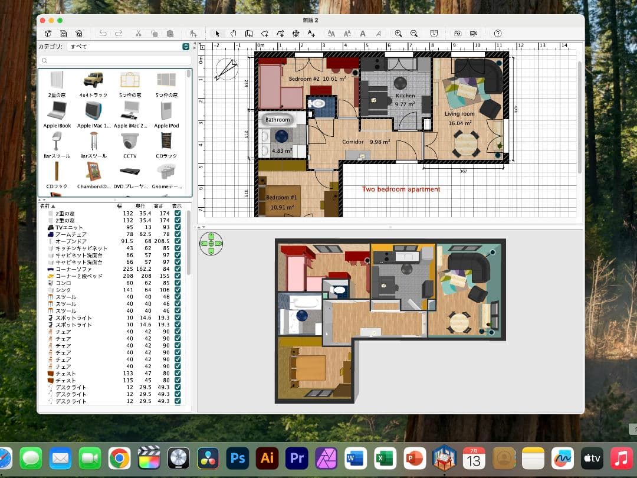Create a new home document
Viewport: 637px width, 478px height.
pyautogui.click(x=48, y=34)
